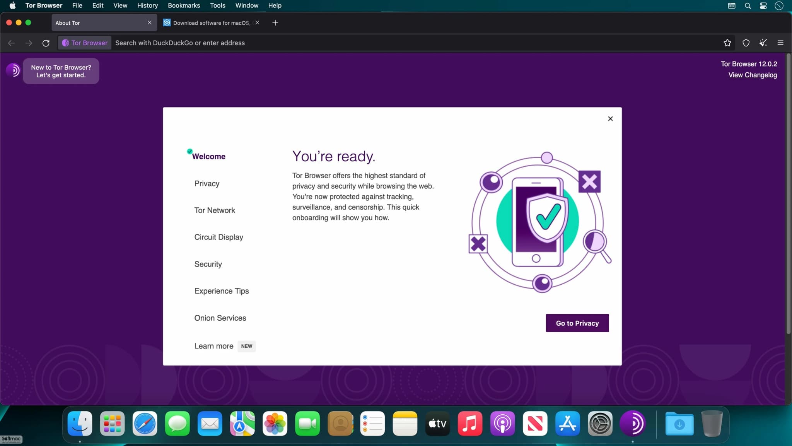Select the Circuit Display onboarding step
The image size is (792, 446).
tap(219, 237)
